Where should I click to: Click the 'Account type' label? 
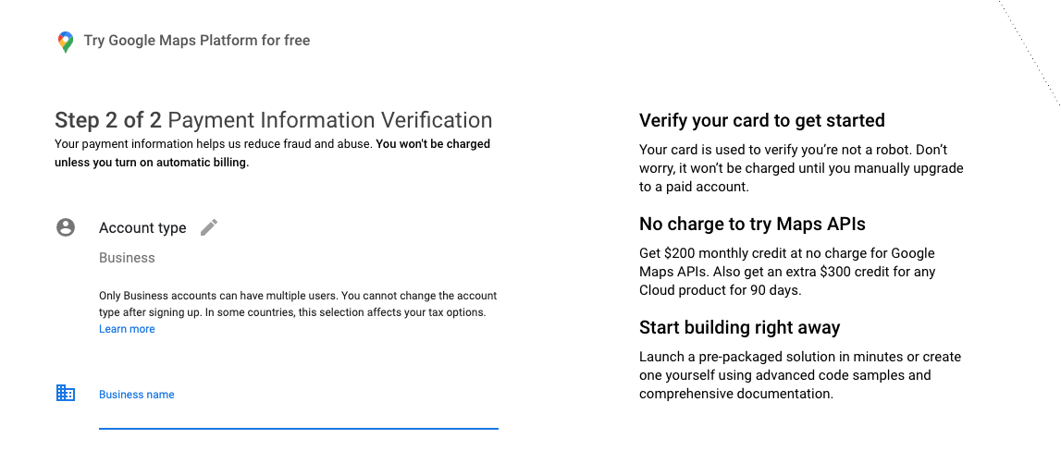coord(142,227)
